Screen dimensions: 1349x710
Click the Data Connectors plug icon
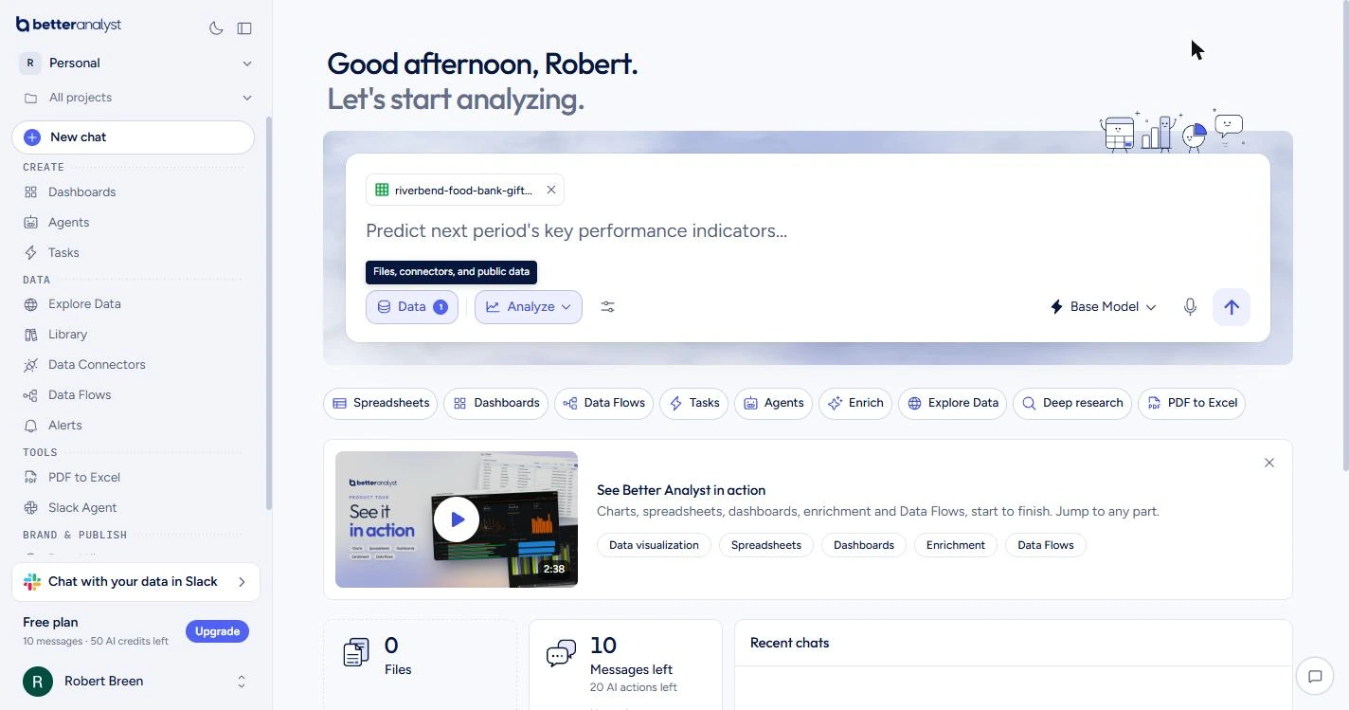(x=30, y=365)
